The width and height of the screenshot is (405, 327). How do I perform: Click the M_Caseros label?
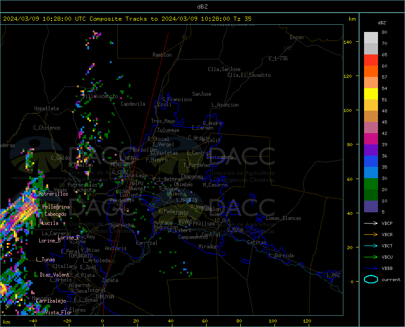click(215, 185)
